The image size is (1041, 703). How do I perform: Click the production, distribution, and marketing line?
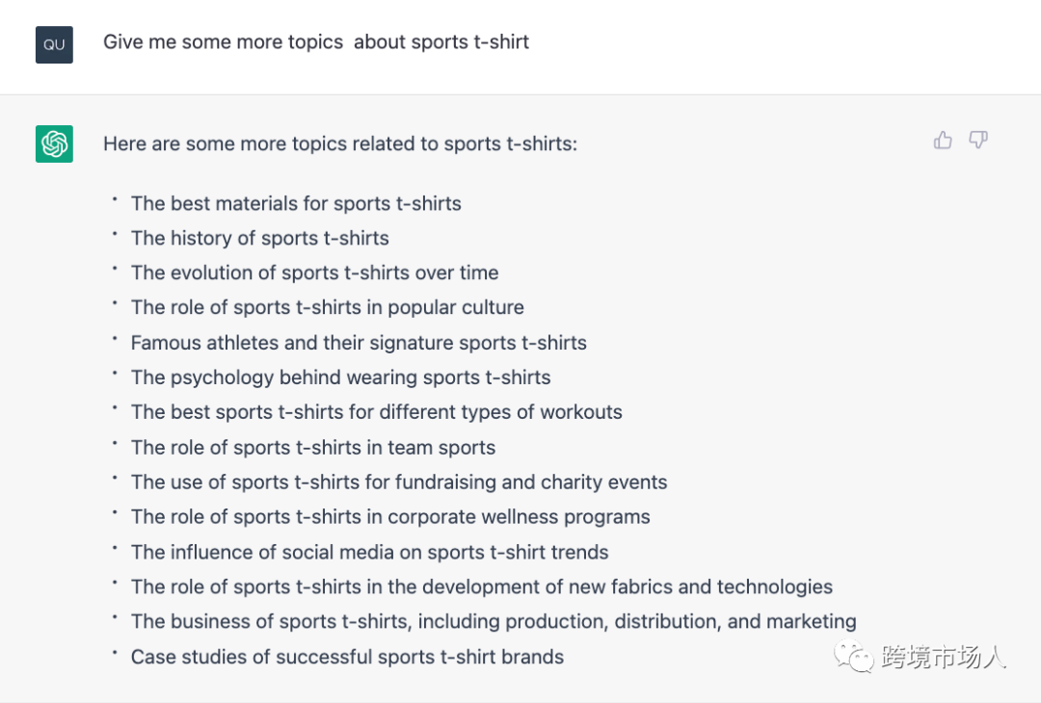coord(494,622)
